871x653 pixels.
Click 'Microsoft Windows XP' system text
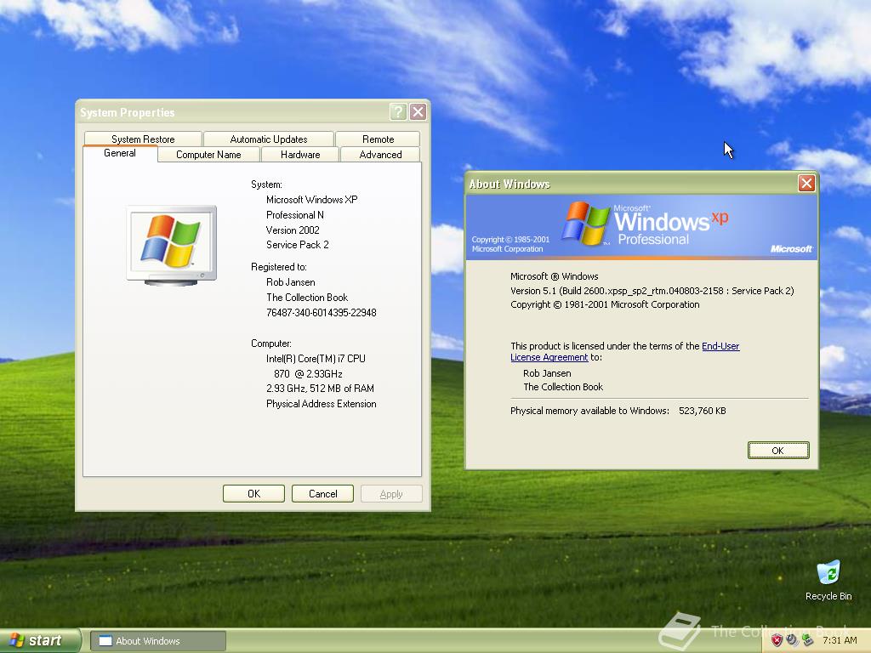311,199
